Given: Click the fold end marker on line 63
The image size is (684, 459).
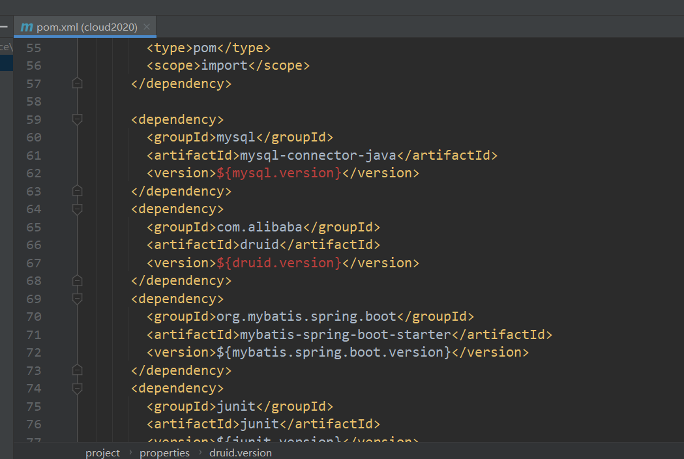Looking at the screenshot, I should point(77,191).
